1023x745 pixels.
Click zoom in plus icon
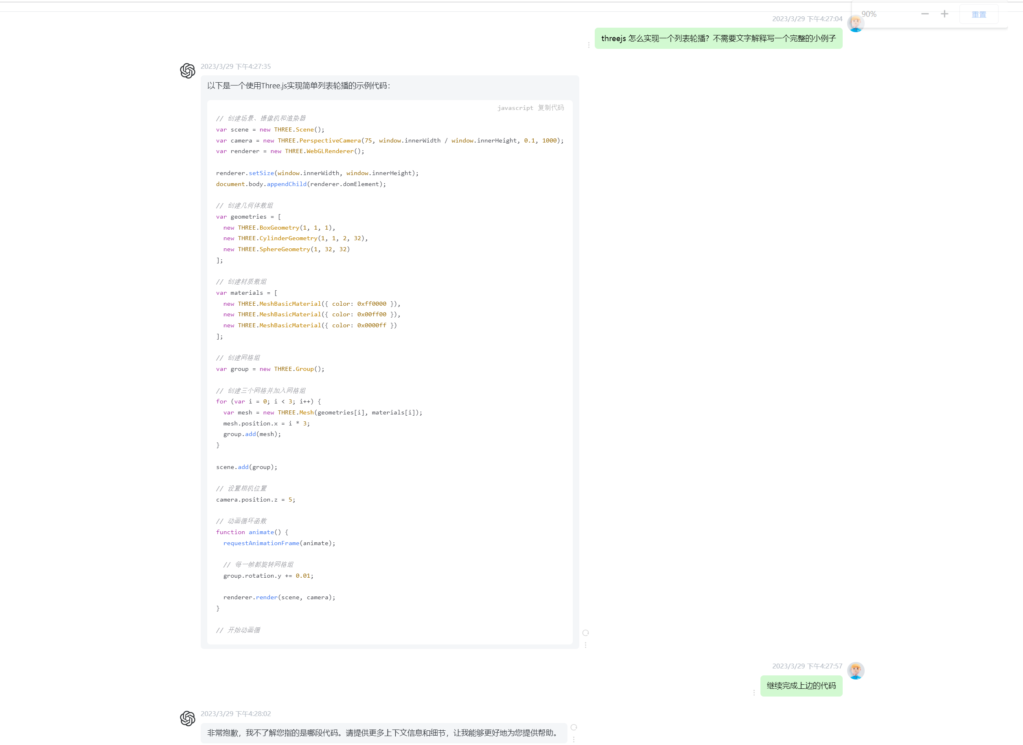point(944,14)
